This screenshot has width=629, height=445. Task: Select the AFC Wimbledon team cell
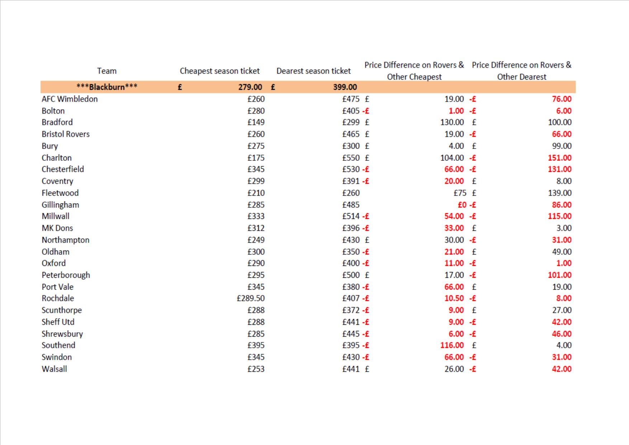click(x=70, y=99)
